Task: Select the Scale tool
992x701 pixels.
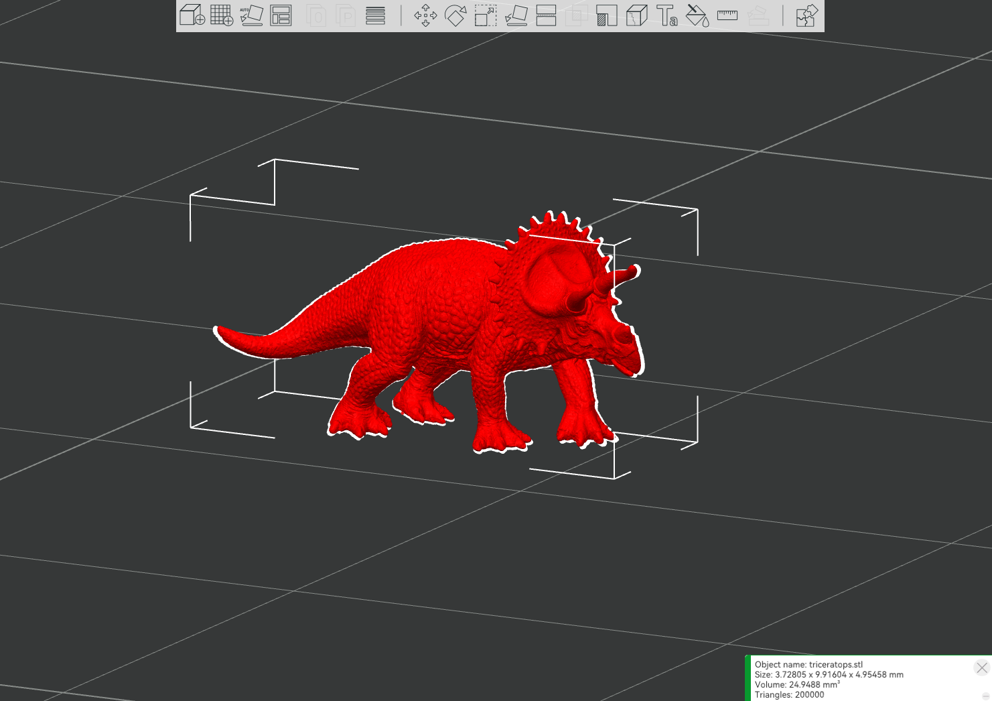Action: tap(486, 15)
